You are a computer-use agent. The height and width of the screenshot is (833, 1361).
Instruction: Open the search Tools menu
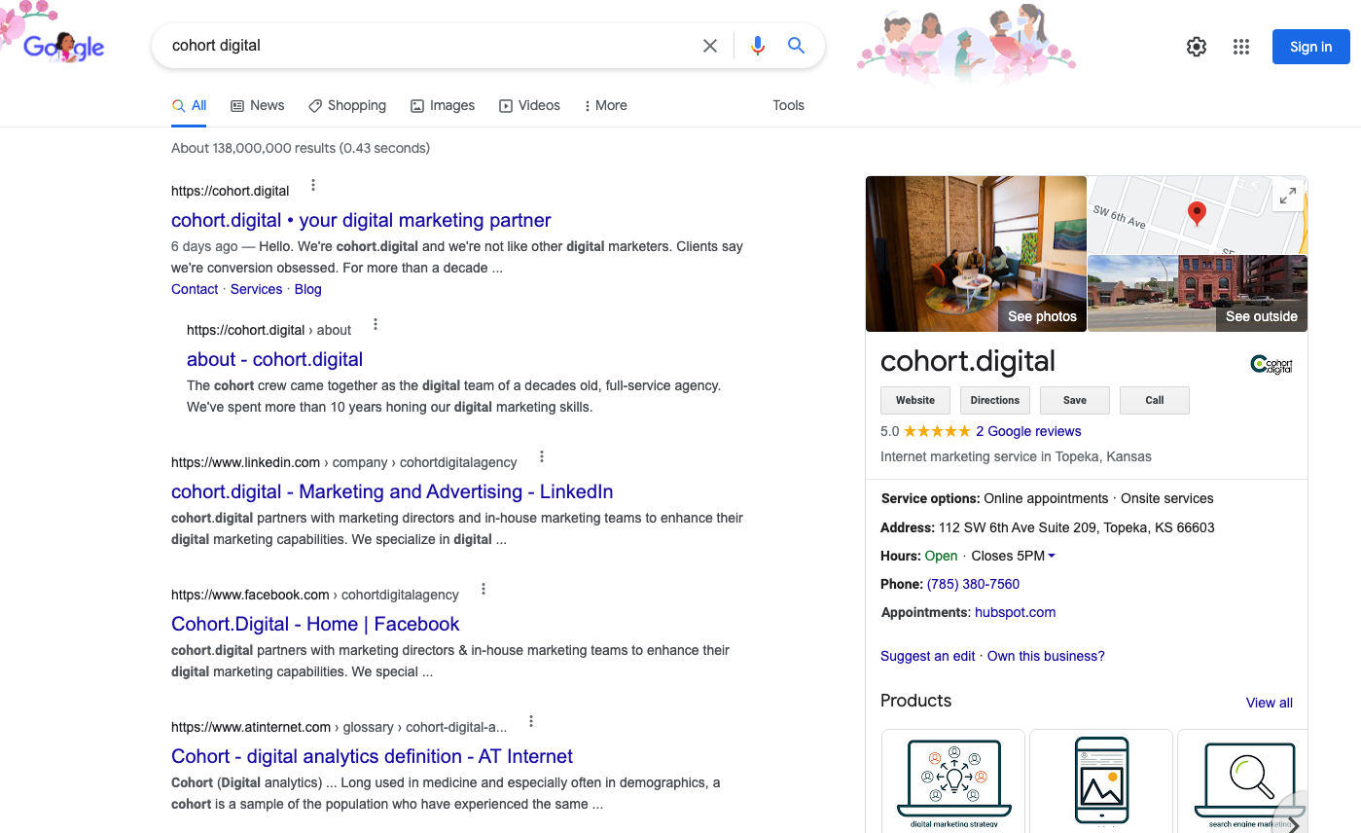(788, 105)
